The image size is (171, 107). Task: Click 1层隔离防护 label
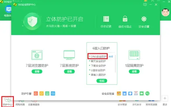(x=134, y=66)
